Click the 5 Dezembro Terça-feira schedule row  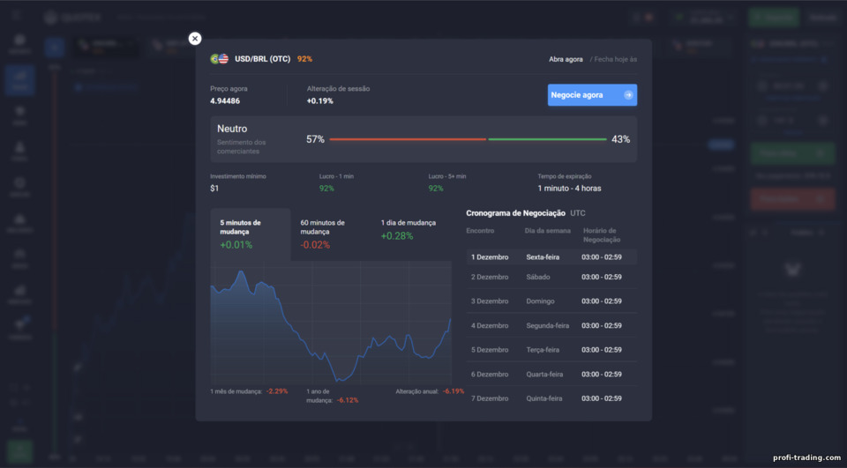pyautogui.click(x=551, y=350)
